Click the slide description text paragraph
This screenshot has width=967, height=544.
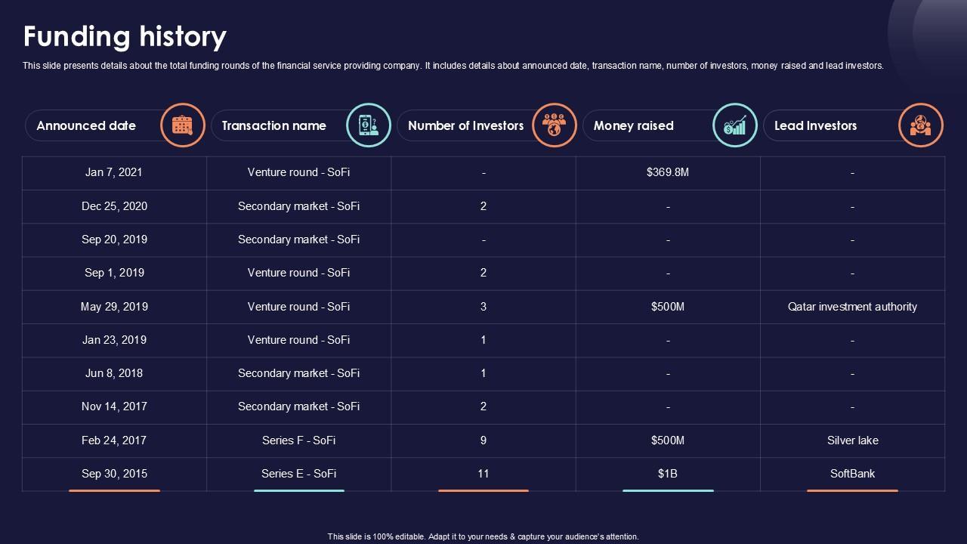pyautogui.click(x=453, y=66)
